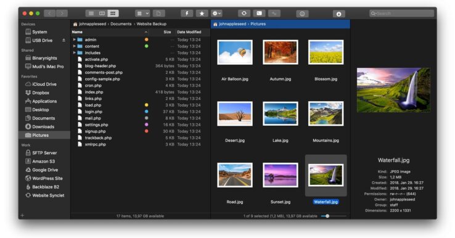The image size is (455, 238).
Task: Click the emoji face toolbar icon
Action: (x=302, y=14)
